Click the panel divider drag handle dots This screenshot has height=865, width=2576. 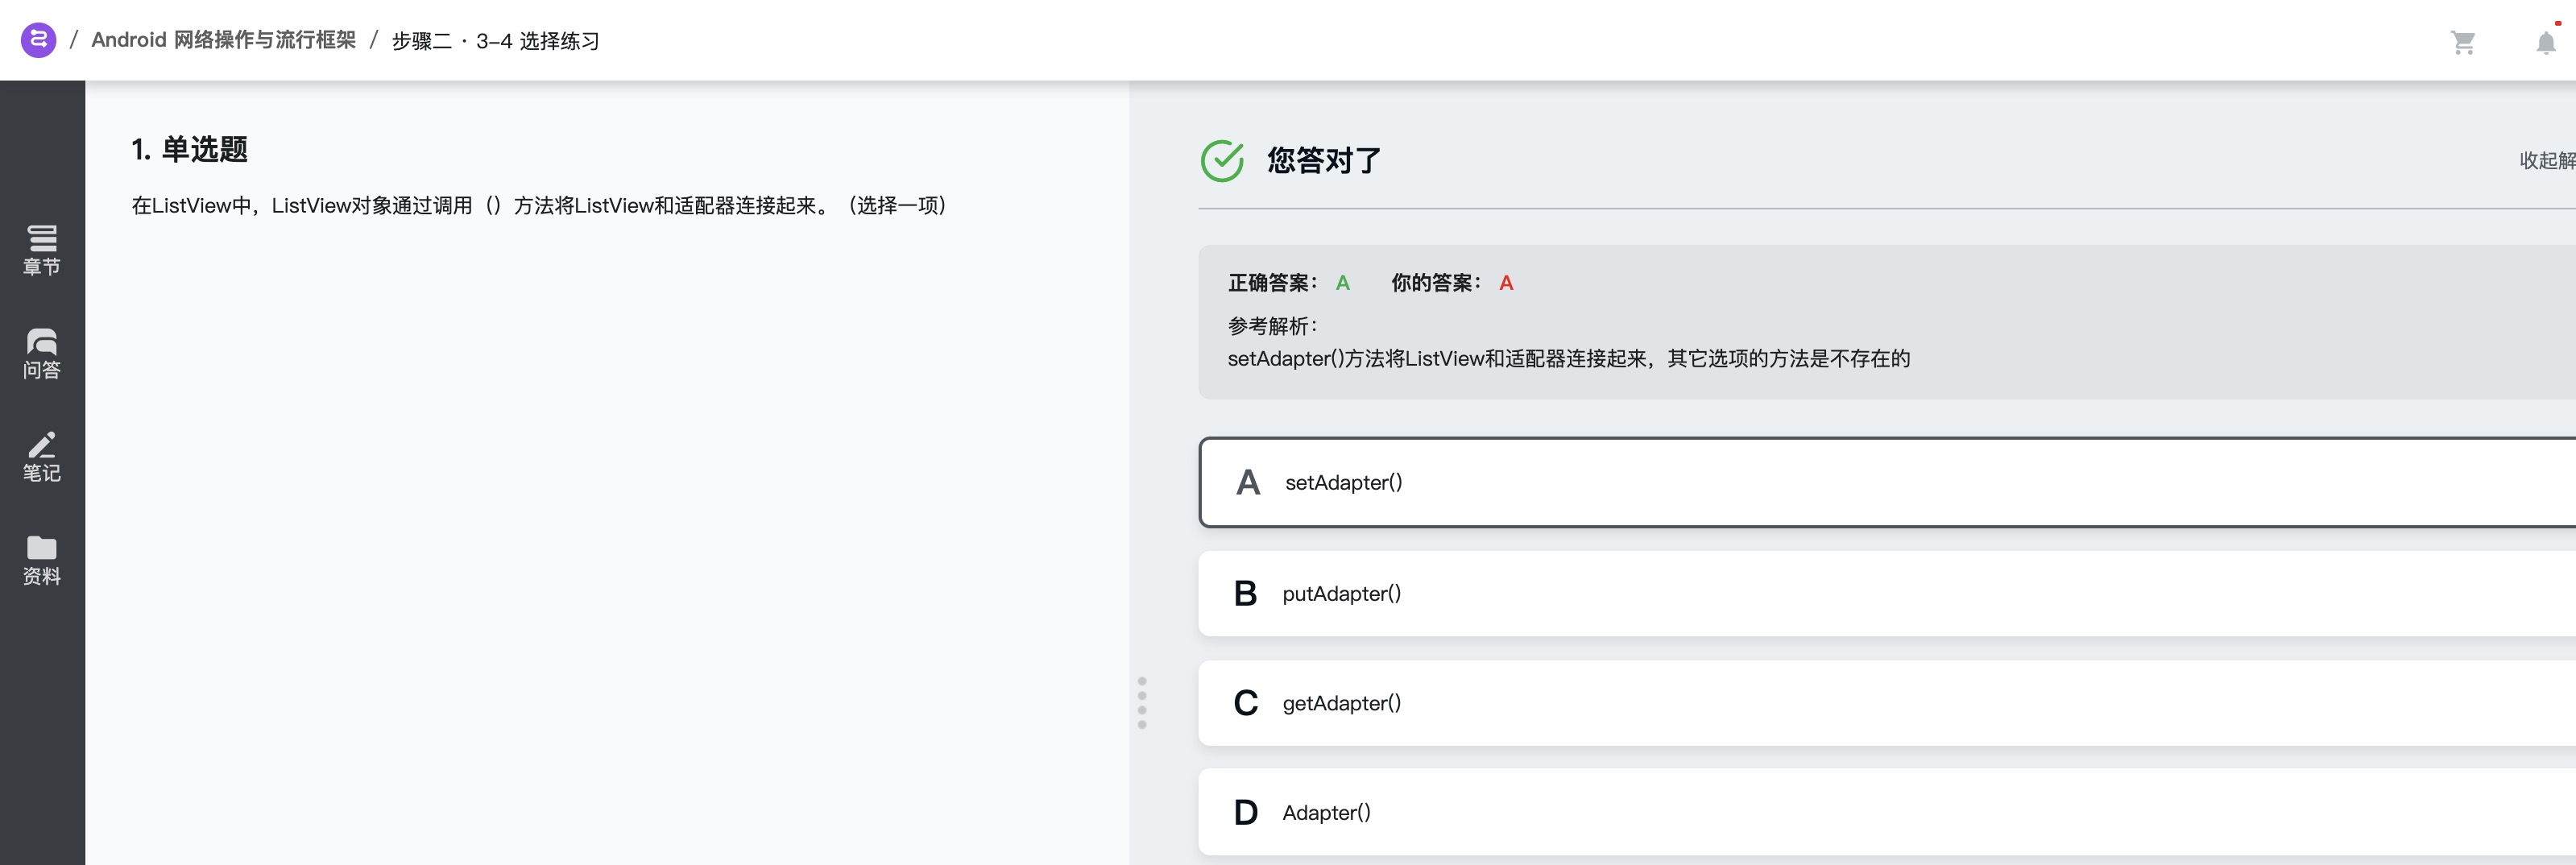pos(1142,702)
